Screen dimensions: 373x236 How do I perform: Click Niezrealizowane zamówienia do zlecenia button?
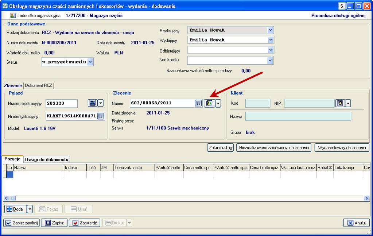[x=274, y=148]
